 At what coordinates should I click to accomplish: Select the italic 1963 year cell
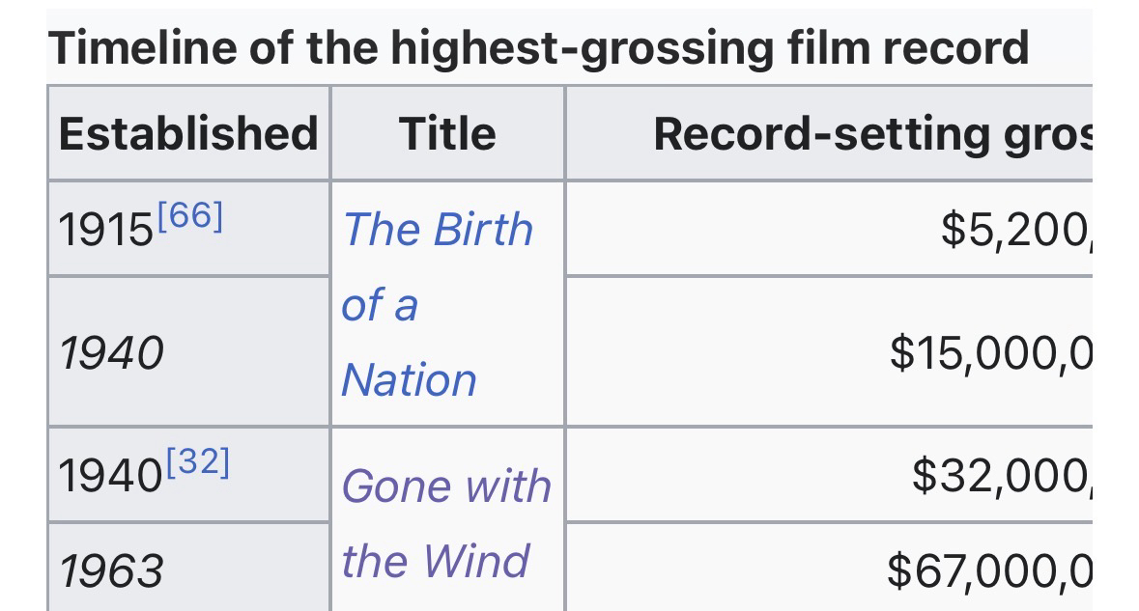(x=111, y=570)
